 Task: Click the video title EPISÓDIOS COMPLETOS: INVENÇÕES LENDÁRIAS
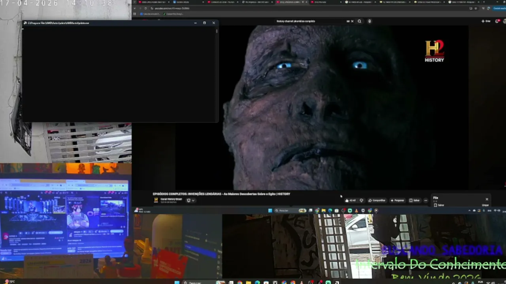coord(221,194)
